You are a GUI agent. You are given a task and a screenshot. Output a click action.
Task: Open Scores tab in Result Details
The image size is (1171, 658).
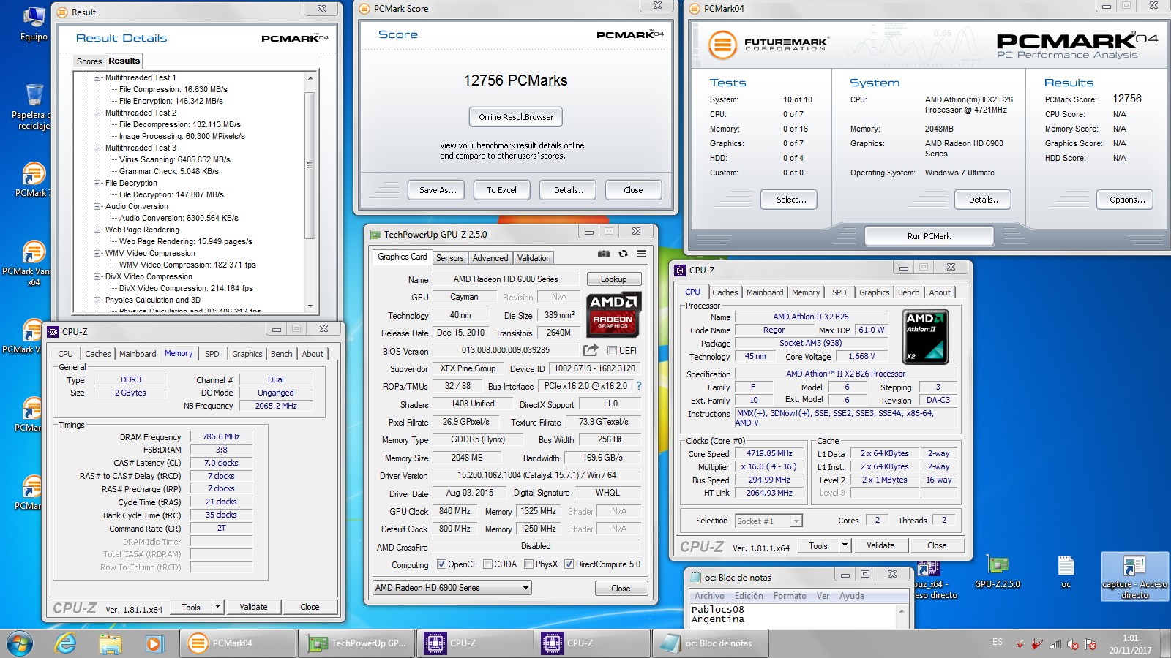(89, 61)
